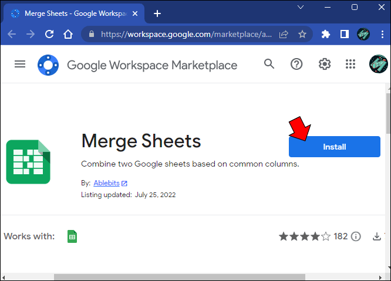Viewport: 391px width, 281px height.
Task: Open the Ablebits developer link
Action: (x=107, y=183)
